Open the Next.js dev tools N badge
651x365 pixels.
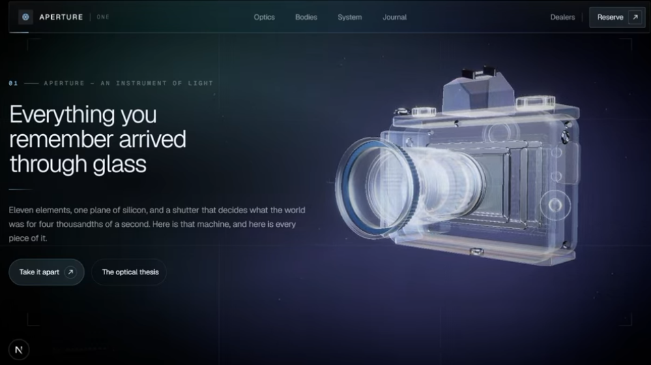[18, 349]
